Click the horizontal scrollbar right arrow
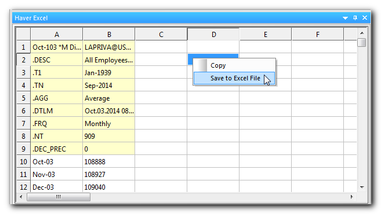This screenshot has height=214, width=381. 351,197
